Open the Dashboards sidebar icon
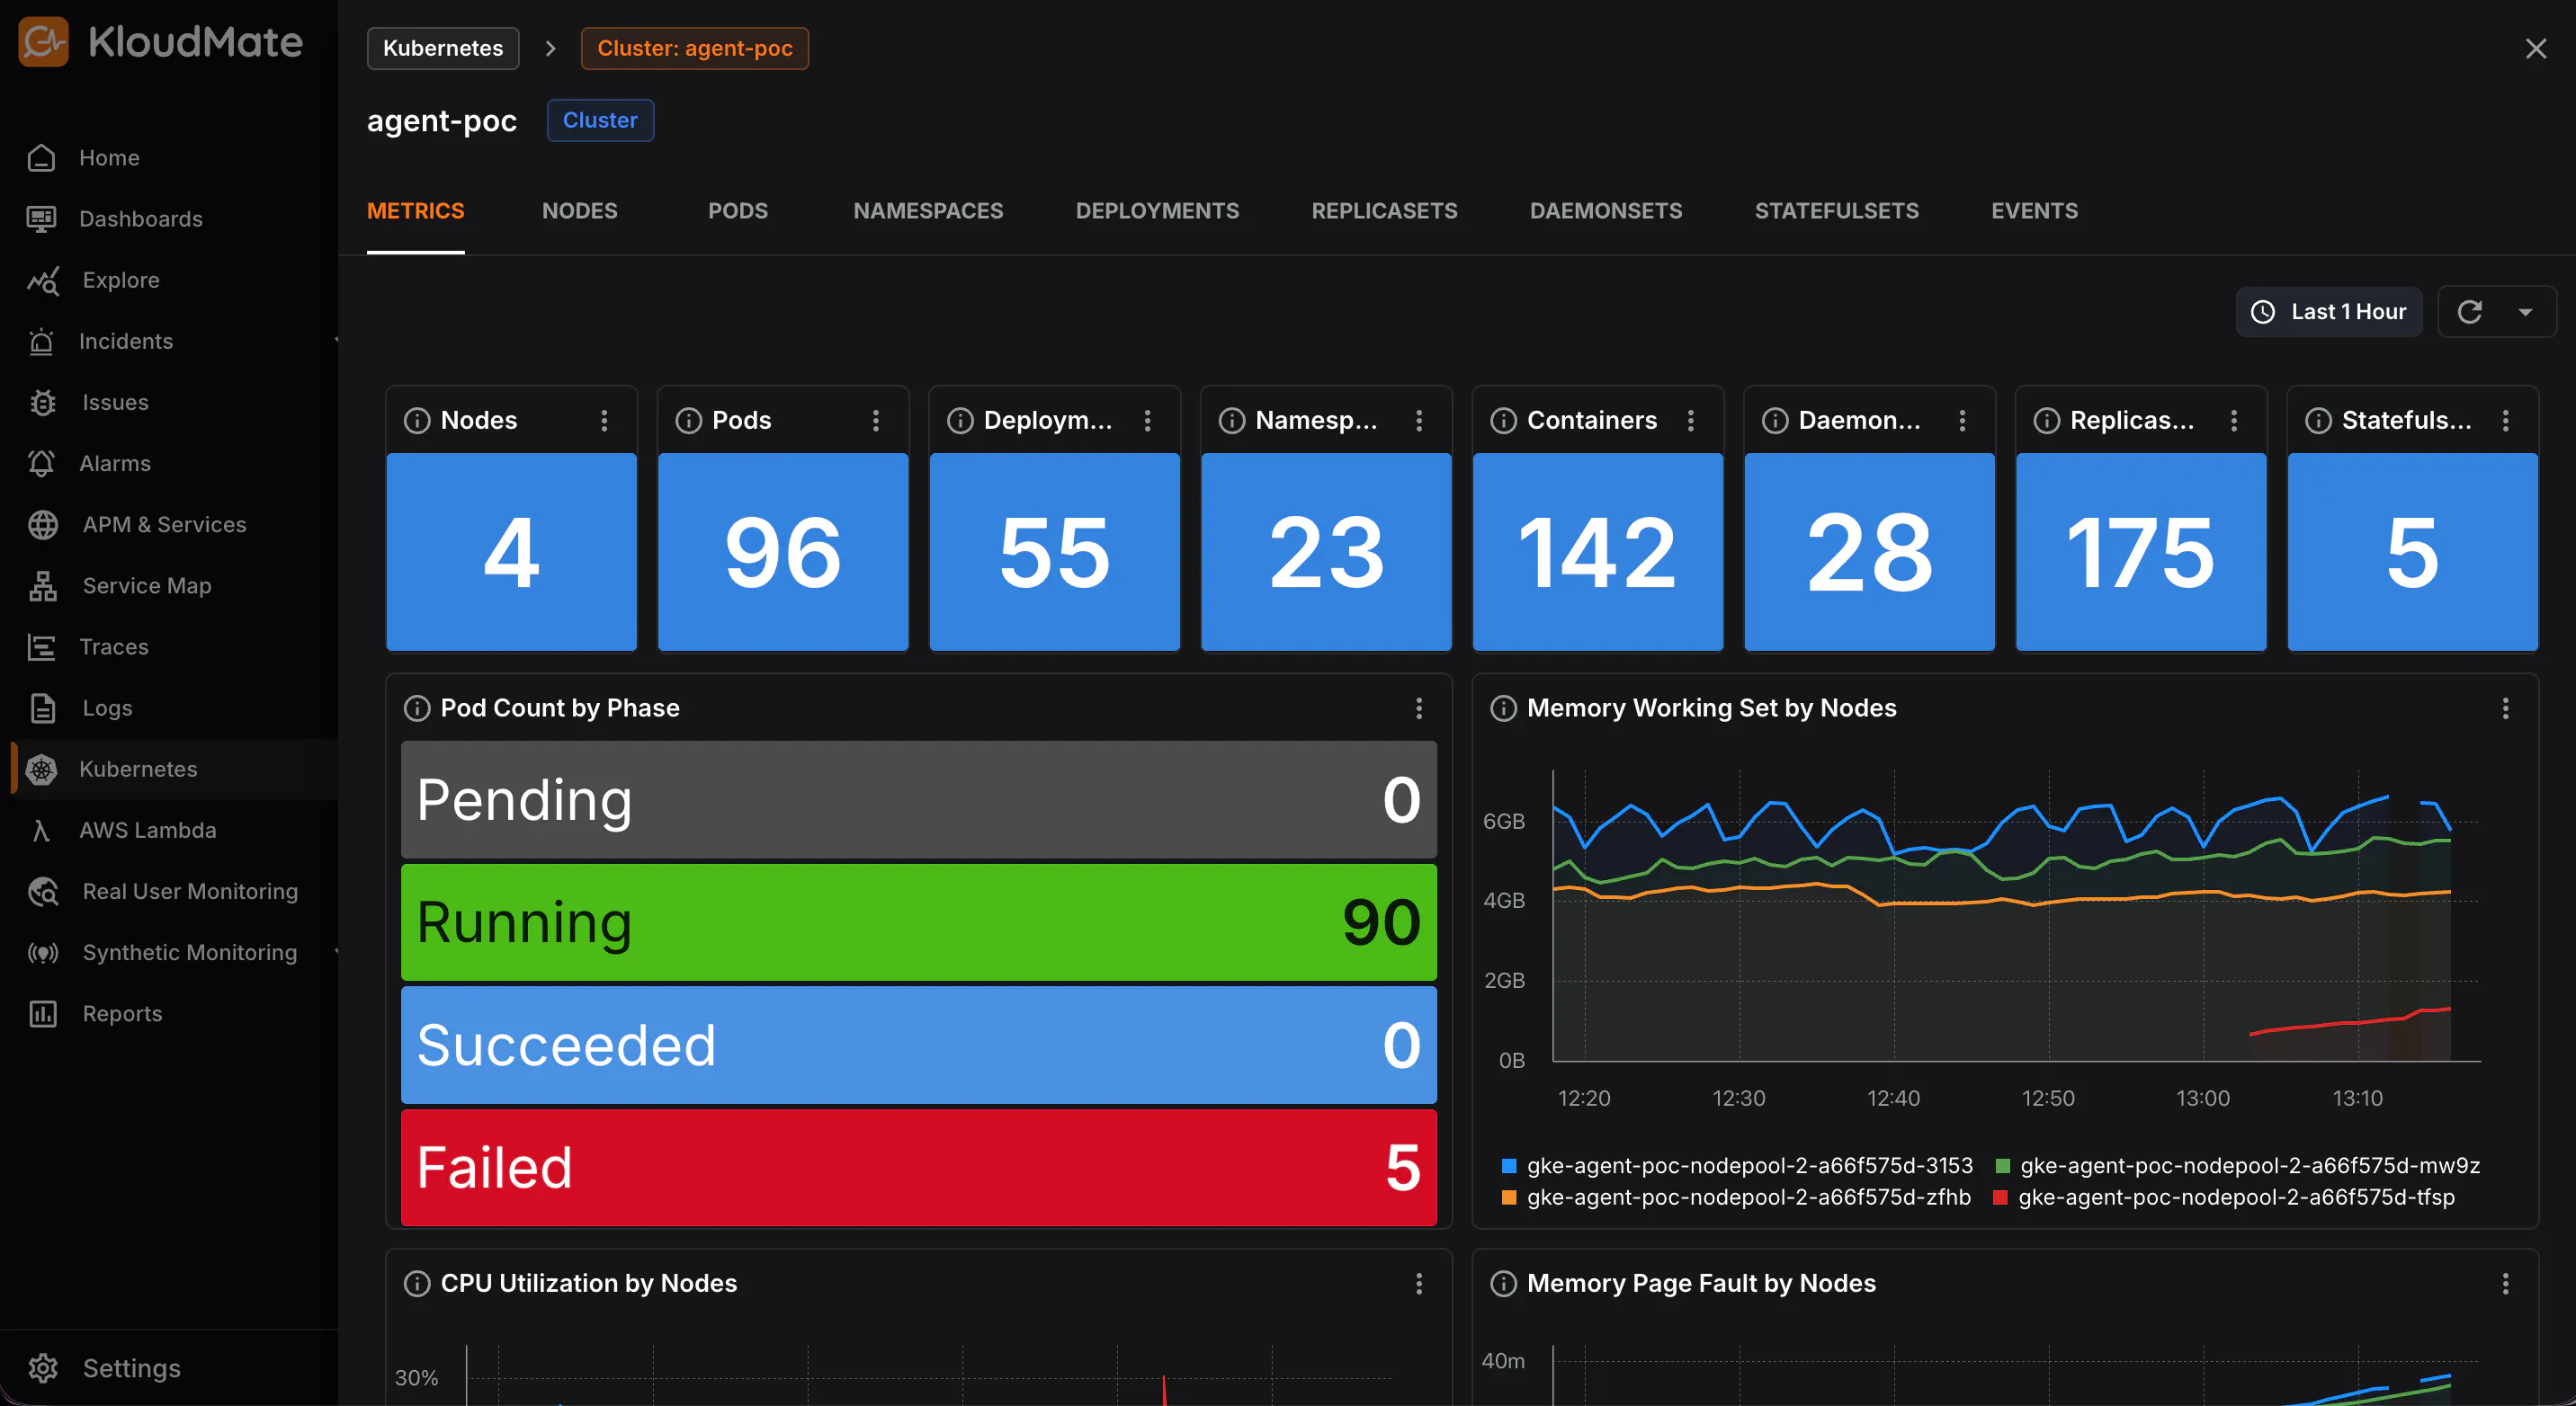The width and height of the screenshot is (2576, 1406). [x=41, y=218]
